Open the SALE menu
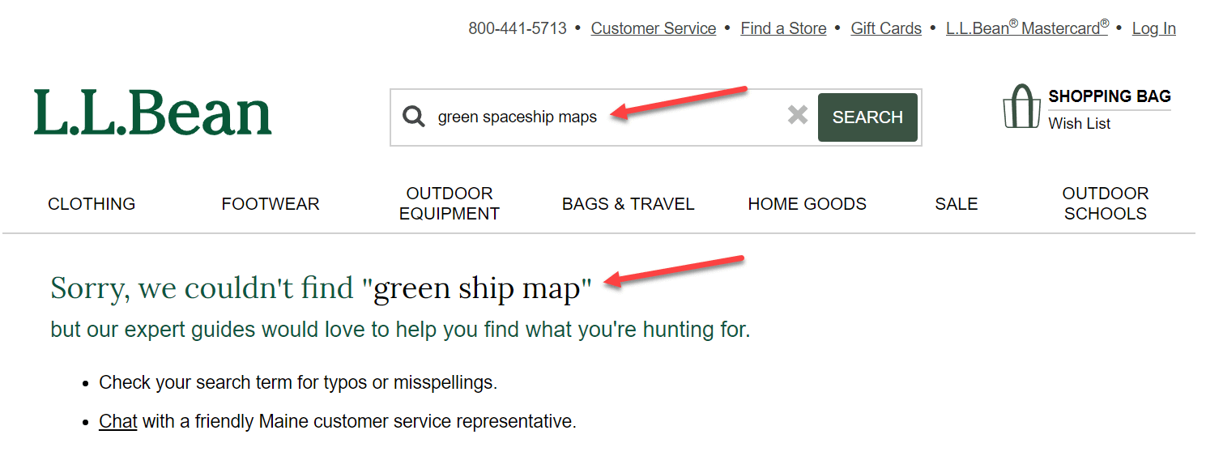This screenshot has width=1206, height=456. click(957, 204)
